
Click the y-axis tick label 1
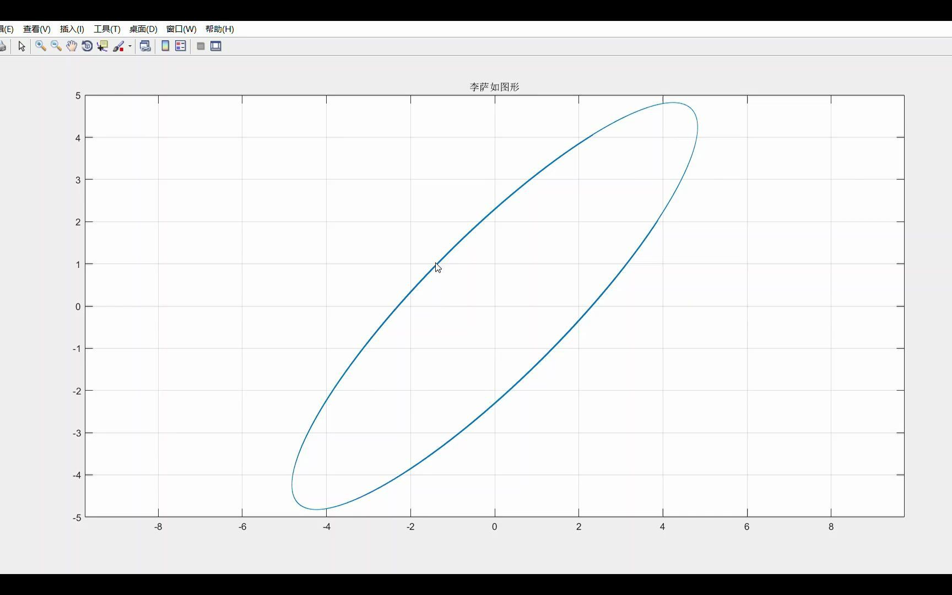(x=78, y=264)
